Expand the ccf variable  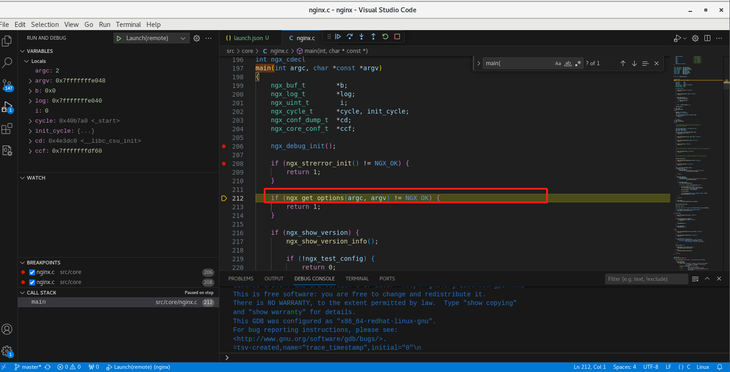pos(31,151)
